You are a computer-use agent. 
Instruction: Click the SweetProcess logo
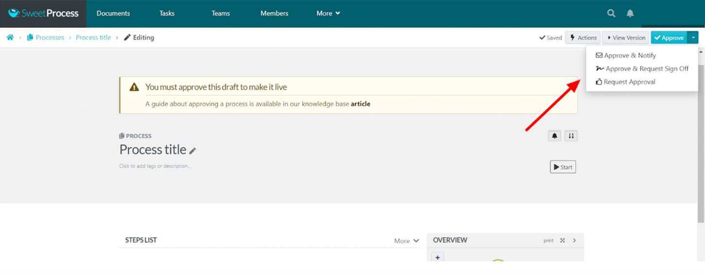43,13
